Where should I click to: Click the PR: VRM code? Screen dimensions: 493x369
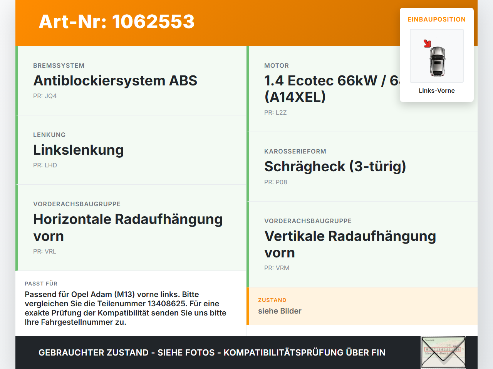point(277,268)
